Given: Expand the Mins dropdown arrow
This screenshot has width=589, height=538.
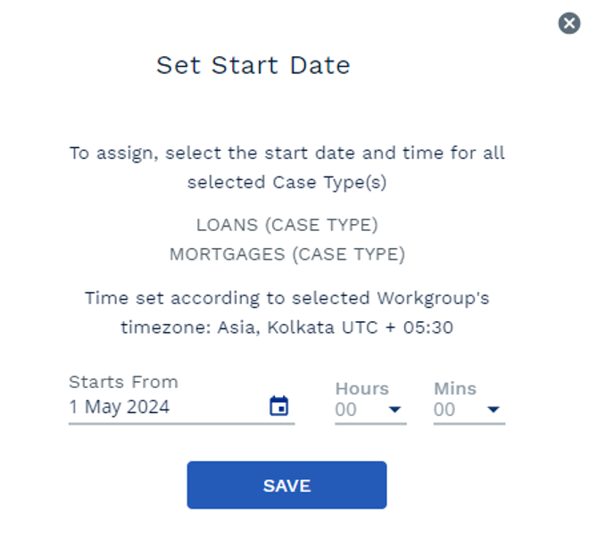Looking at the screenshot, I should click(x=493, y=410).
